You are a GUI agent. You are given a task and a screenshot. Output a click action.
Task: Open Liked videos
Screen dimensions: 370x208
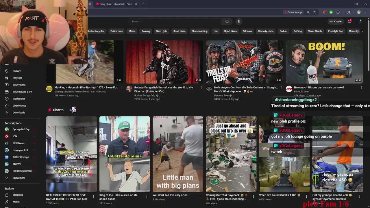[19, 105]
